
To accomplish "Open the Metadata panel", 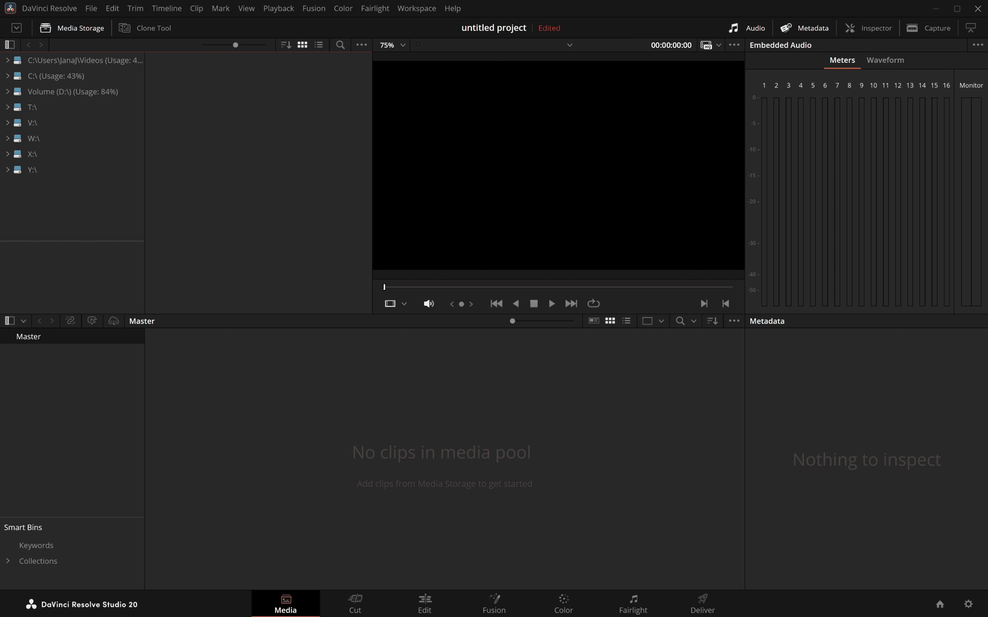I will point(805,28).
